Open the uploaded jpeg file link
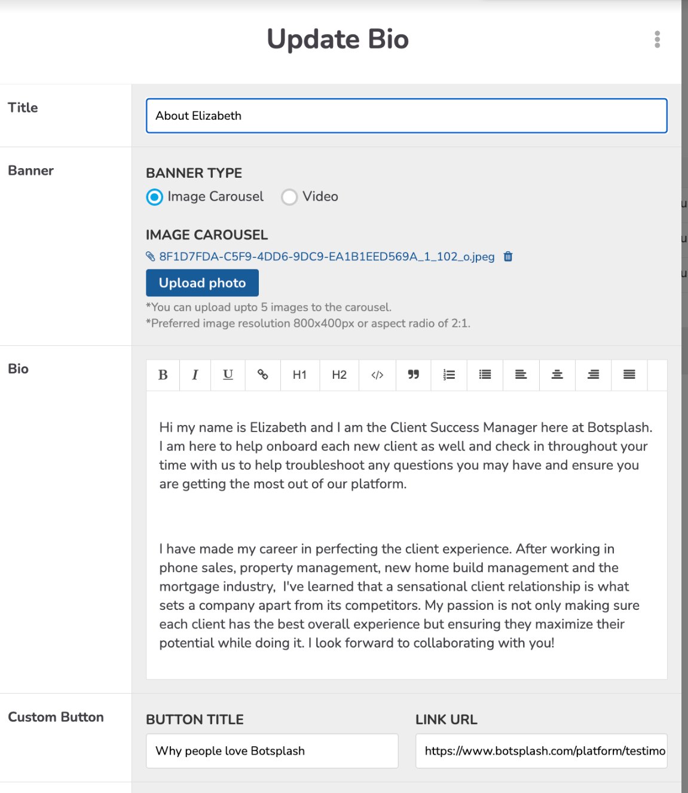Image resolution: width=688 pixels, height=793 pixels. pyautogui.click(x=326, y=257)
